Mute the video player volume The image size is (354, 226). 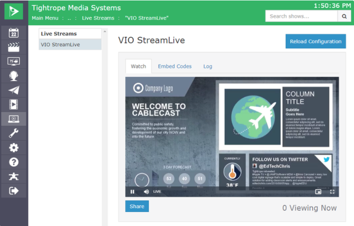click(146, 192)
